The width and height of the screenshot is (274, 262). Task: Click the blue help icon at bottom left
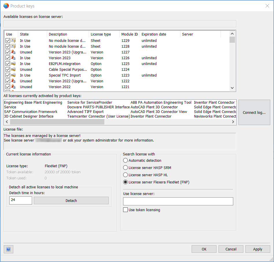coord(8,249)
